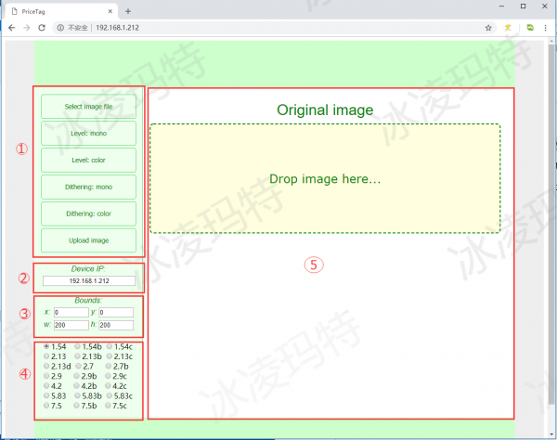Click the browser forward arrow

click(x=26, y=28)
